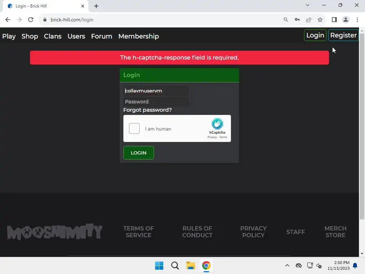Launch File Explorer from taskbar
The image size is (365, 274).
click(x=190, y=265)
